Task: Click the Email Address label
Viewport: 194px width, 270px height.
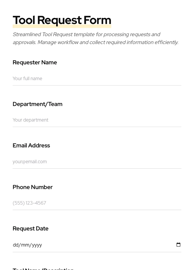Action: click(x=31, y=146)
